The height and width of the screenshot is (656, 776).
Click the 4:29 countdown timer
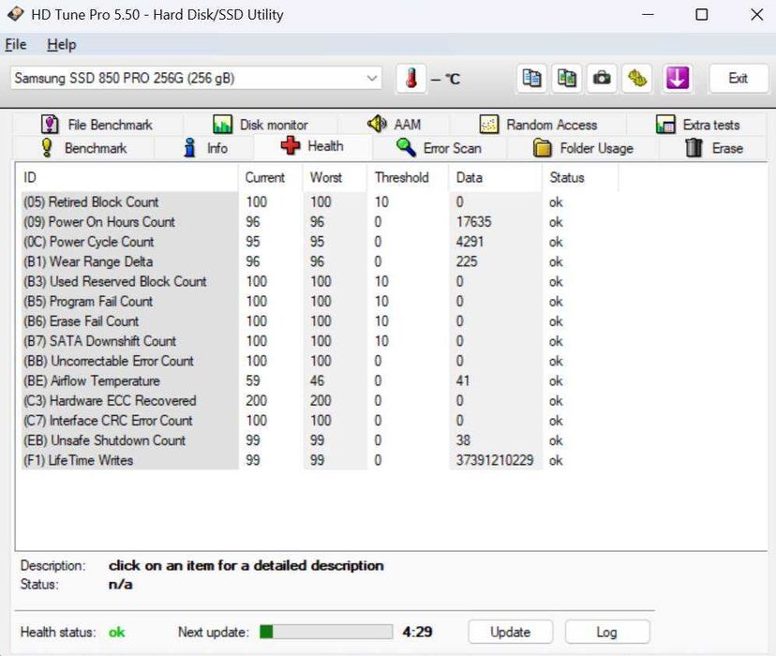point(417,632)
